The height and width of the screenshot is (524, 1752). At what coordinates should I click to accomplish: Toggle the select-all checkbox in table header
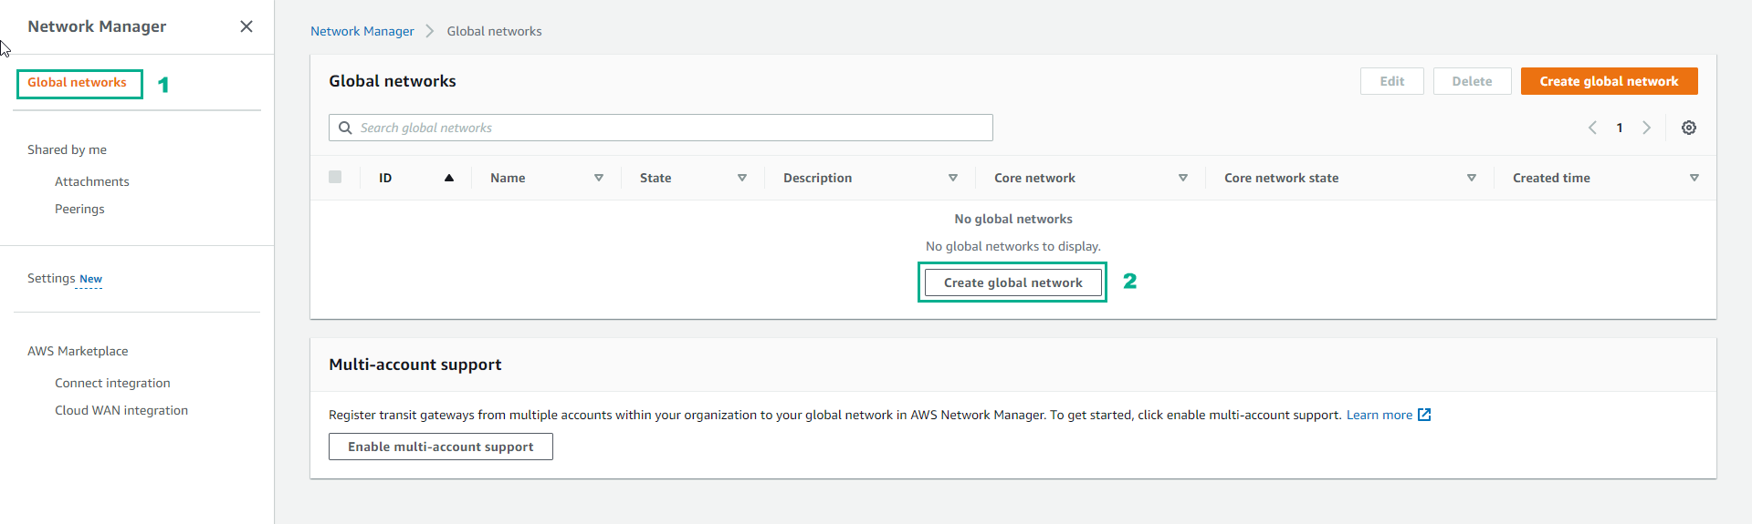[x=335, y=177]
